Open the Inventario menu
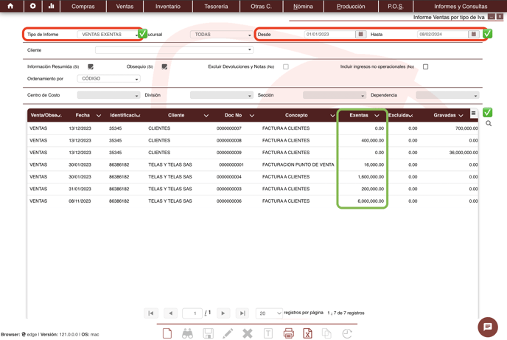Viewport: 507px width, 340px height. click(168, 6)
